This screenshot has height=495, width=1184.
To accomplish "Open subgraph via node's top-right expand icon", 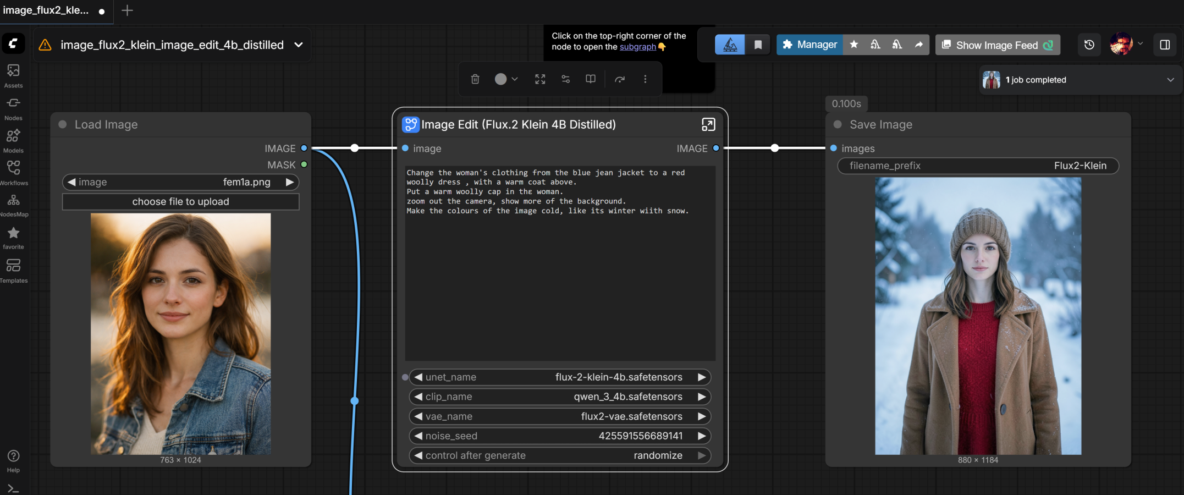I will tap(708, 125).
